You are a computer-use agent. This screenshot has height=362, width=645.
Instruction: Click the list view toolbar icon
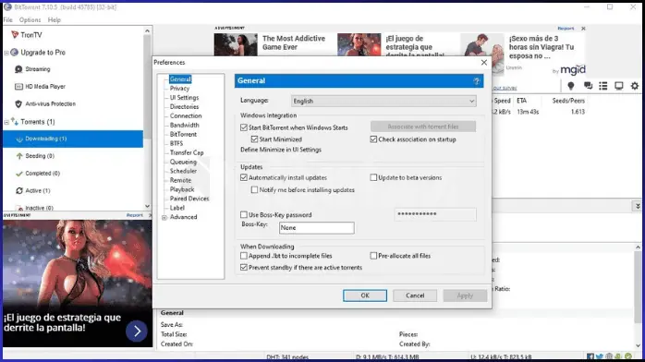coord(603,86)
